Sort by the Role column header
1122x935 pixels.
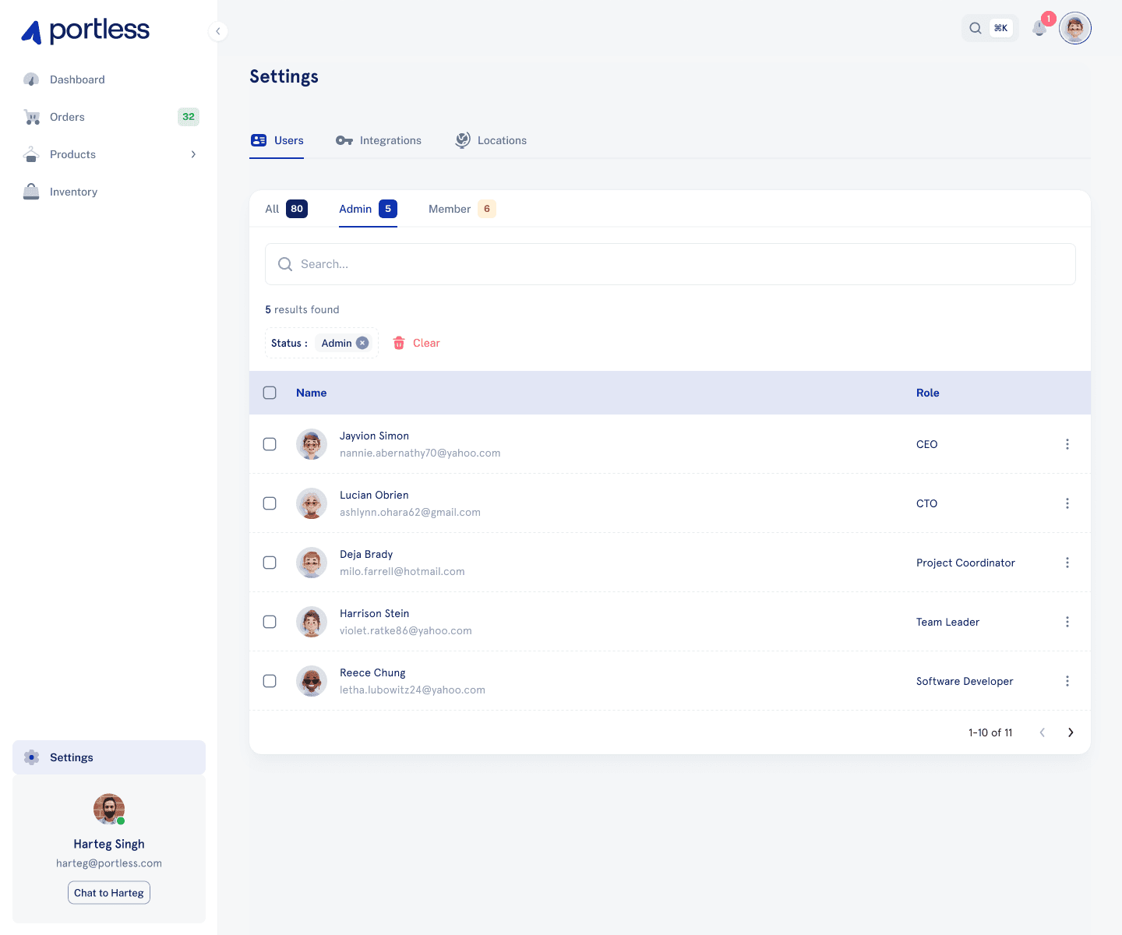pyautogui.click(x=927, y=393)
